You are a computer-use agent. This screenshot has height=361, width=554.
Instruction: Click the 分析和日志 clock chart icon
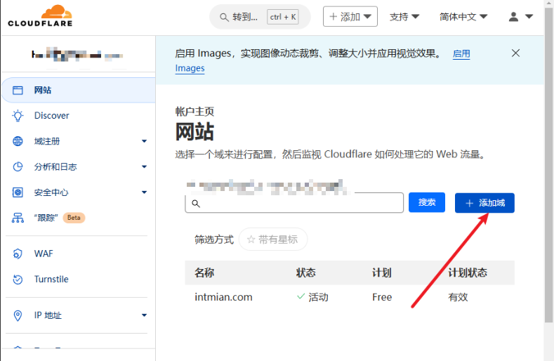pyautogui.click(x=18, y=167)
